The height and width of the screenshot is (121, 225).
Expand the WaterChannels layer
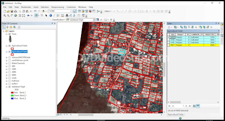click(7, 63)
